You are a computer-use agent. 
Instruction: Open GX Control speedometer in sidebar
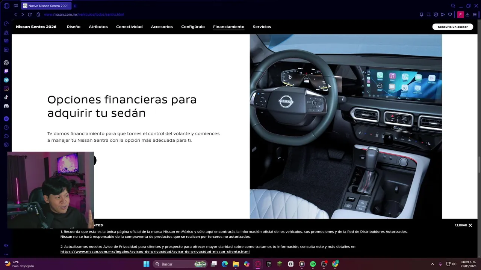6,24
